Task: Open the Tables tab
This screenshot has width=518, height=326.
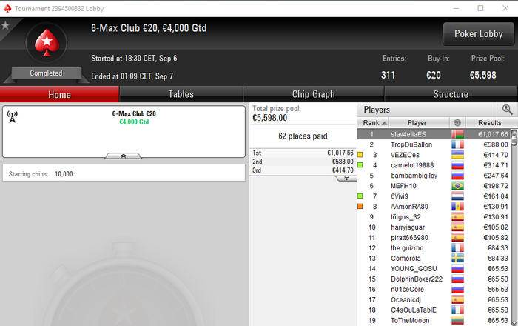Action: tap(181, 94)
